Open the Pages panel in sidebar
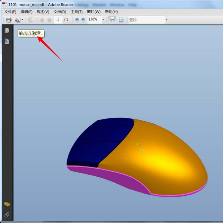The width and height of the screenshot is (223, 223). 7,31
